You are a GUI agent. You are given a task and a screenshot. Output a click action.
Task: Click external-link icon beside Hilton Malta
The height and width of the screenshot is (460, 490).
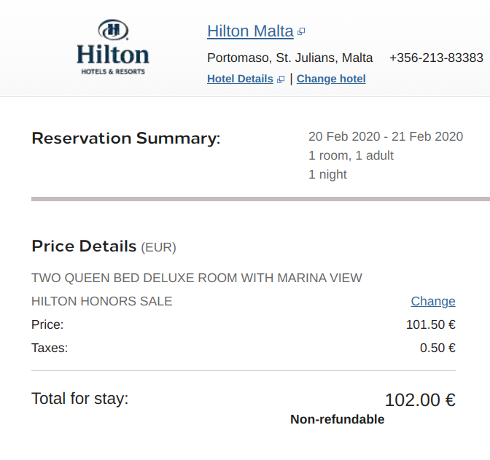(301, 32)
